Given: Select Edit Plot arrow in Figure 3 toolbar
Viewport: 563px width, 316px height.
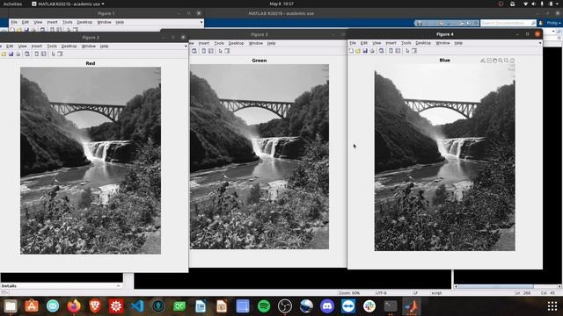Looking at the screenshot, I should tap(220, 51).
